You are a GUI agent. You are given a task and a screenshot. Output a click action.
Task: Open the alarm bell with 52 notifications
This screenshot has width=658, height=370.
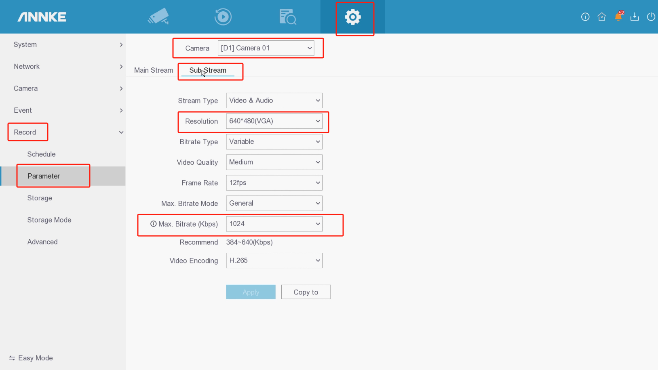(618, 17)
